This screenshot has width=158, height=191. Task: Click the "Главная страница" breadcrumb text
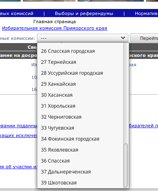pos(54,22)
